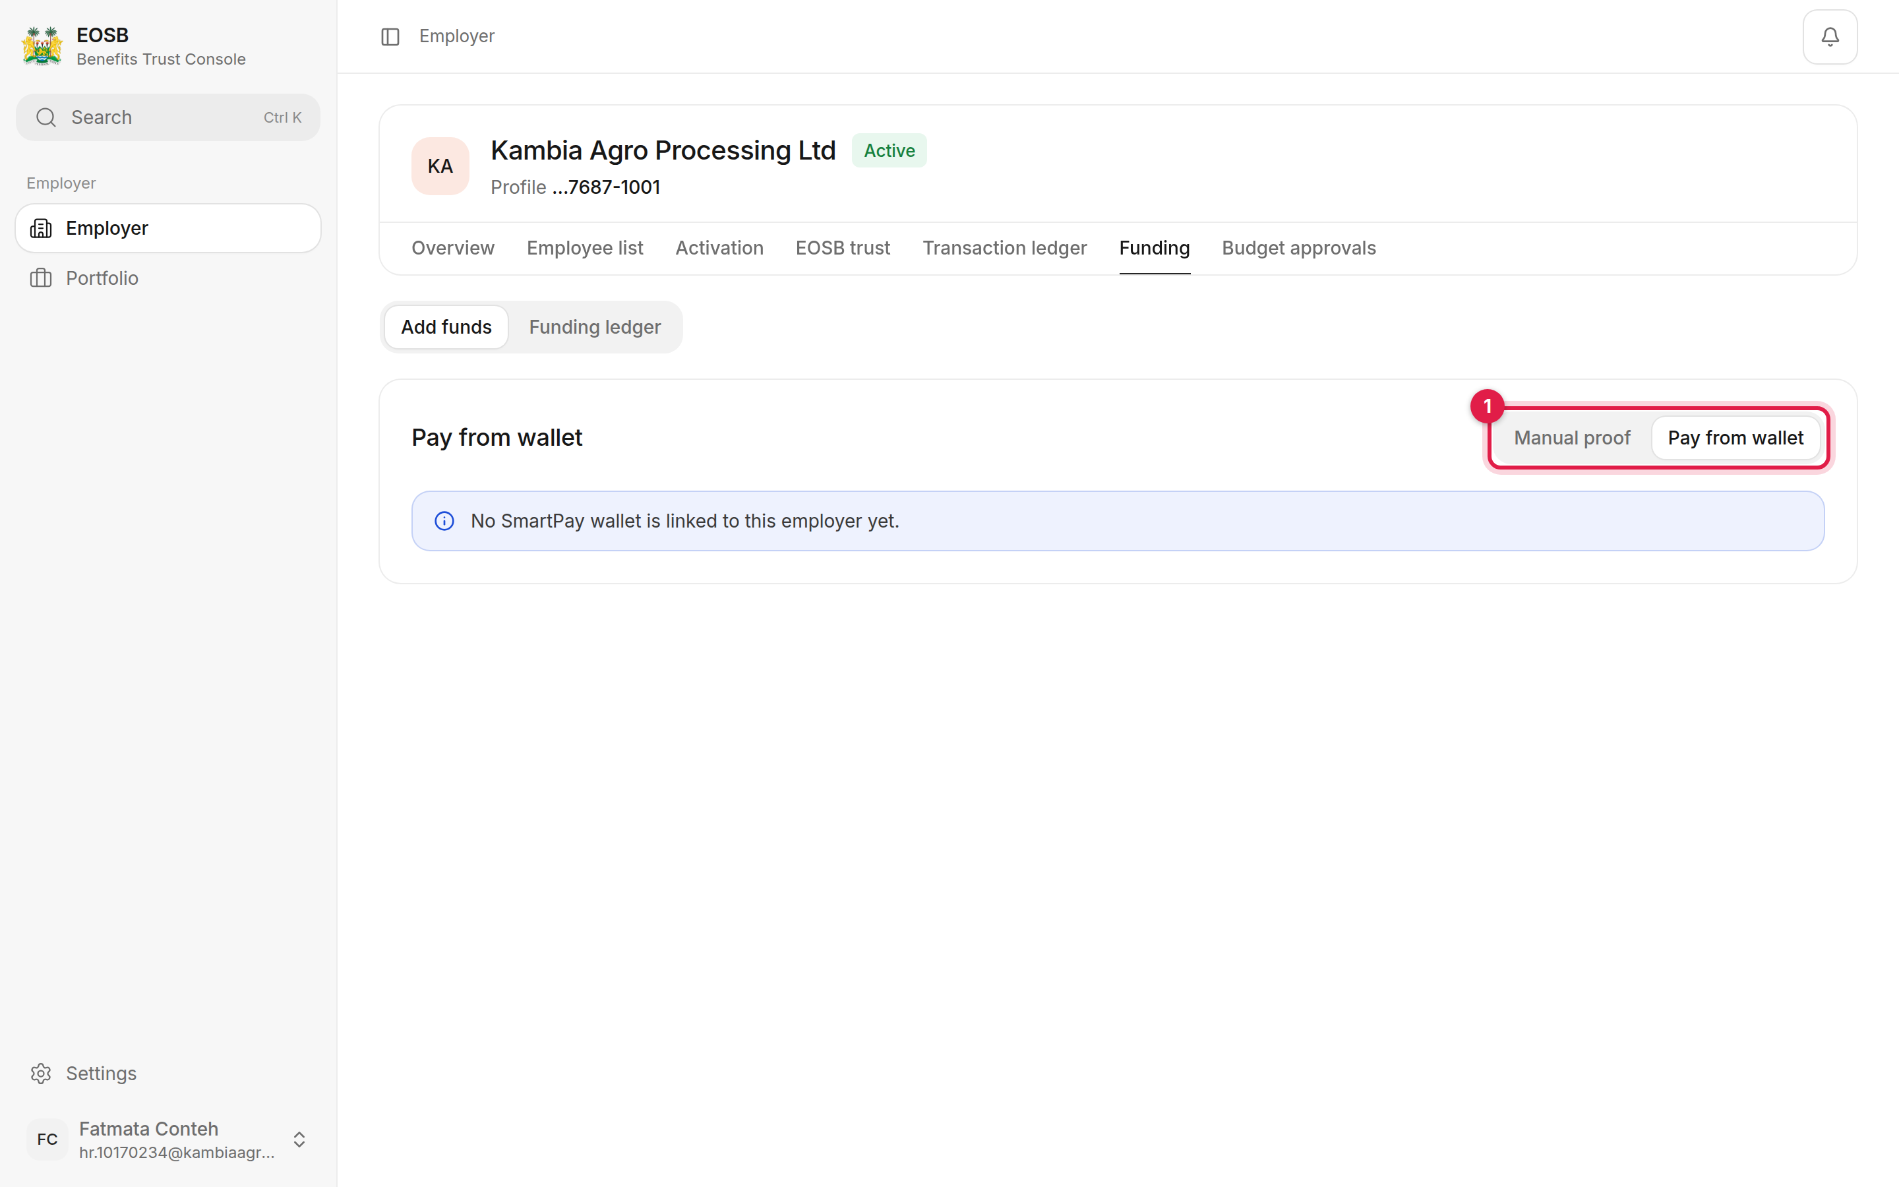Go to the Activation tab
Screen dimensions: 1899x1187
point(719,248)
